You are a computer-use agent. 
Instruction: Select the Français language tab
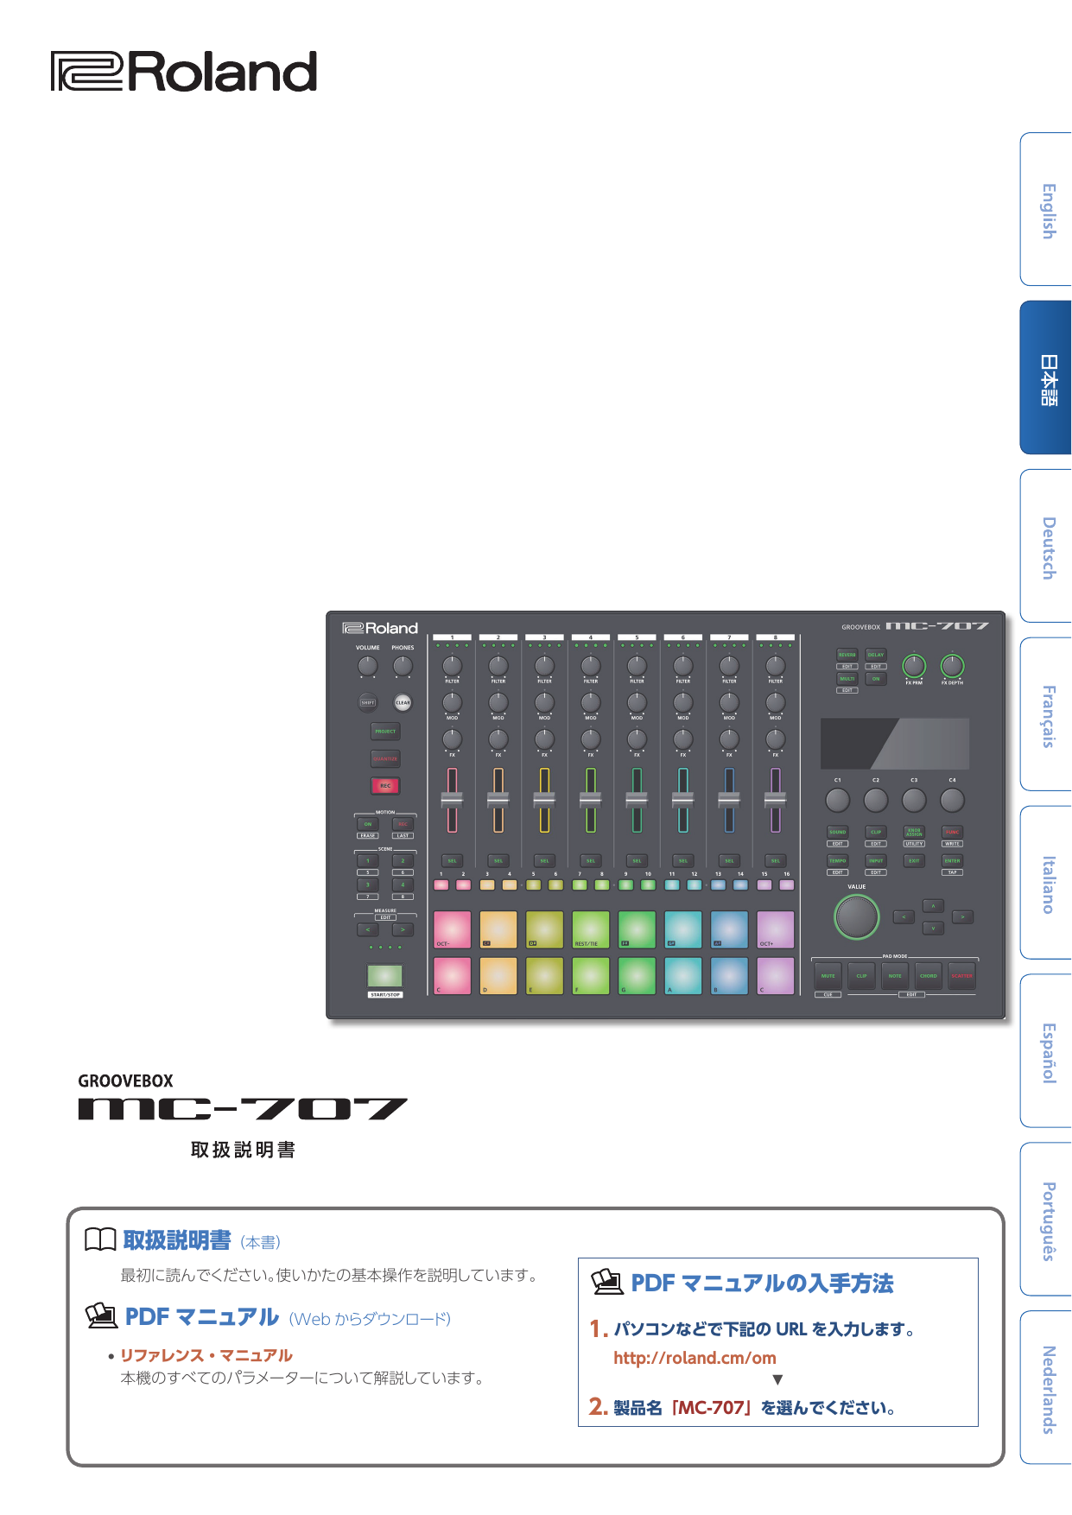pos(1047,715)
